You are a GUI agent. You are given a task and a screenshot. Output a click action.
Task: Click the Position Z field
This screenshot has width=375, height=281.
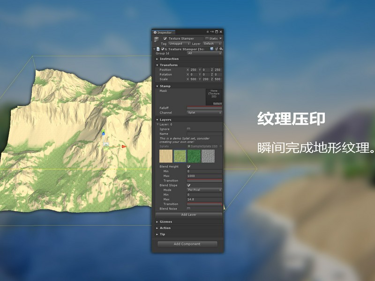[218, 70]
